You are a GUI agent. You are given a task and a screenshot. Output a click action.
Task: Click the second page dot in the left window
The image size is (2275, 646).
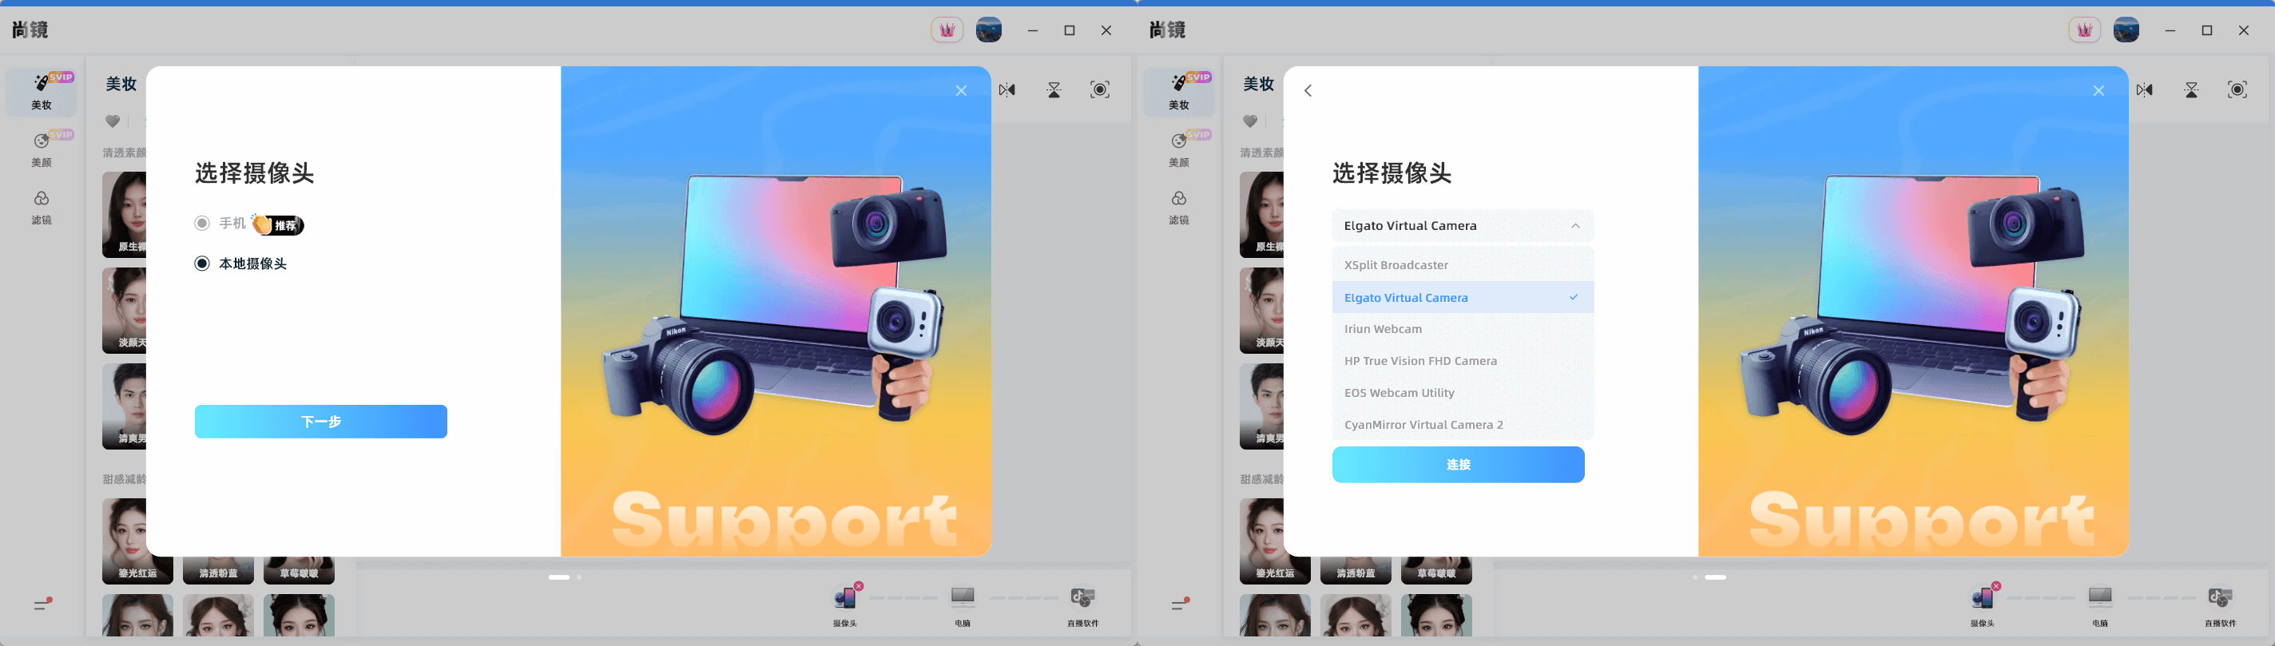pyautogui.click(x=578, y=577)
